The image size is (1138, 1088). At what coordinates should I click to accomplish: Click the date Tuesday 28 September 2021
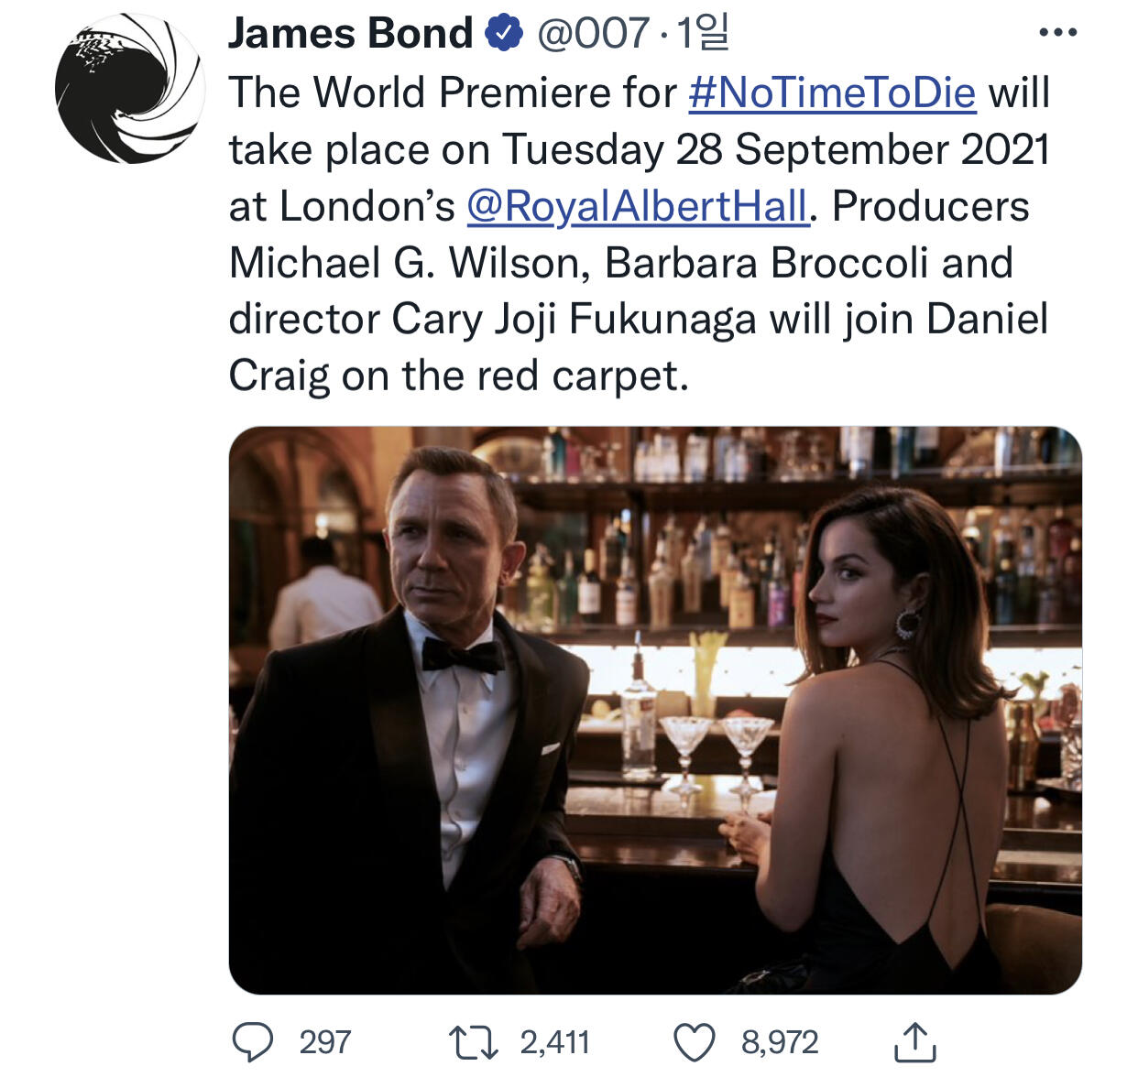pyautogui.click(x=775, y=150)
